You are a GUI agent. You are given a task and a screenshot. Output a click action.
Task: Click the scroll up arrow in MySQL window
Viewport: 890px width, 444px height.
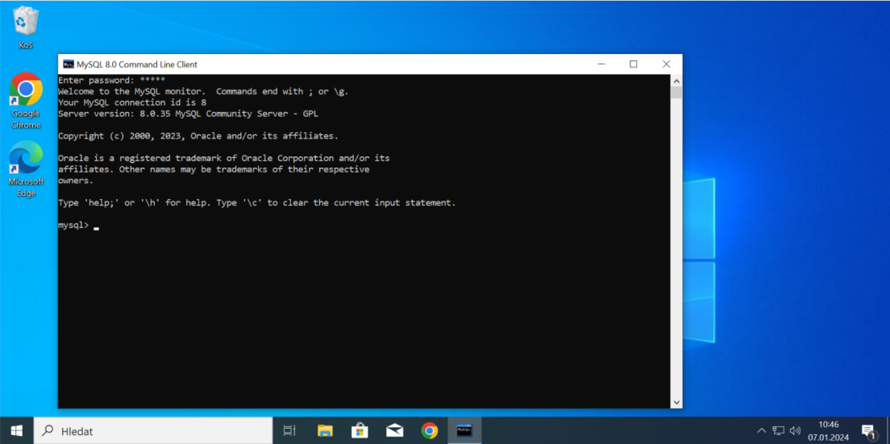(x=676, y=80)
